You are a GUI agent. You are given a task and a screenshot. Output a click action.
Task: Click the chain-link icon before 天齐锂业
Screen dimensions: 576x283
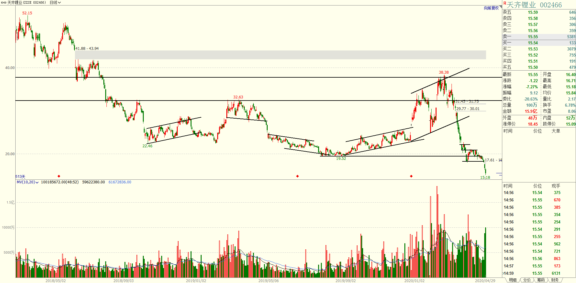coord(4,2)
